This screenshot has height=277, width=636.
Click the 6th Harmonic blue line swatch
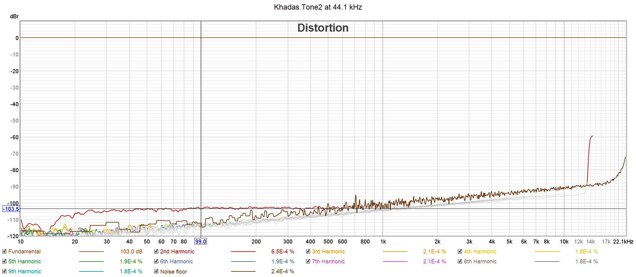tap(243, 261)
